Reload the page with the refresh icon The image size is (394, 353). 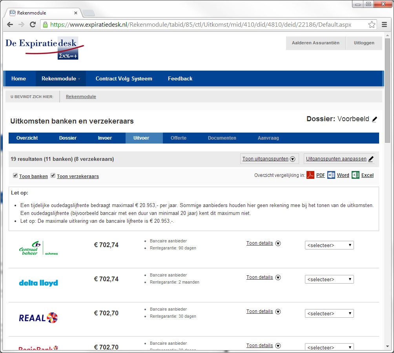(33, 24)
